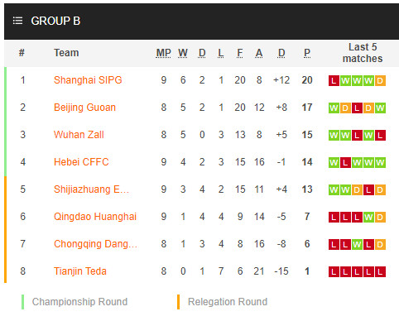Select Wuhan Zall team name

click(79, 135)
